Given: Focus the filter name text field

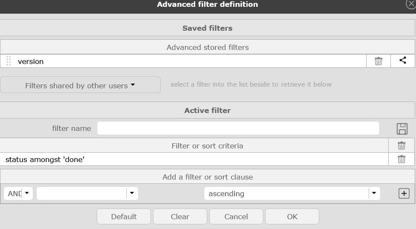Looking at the screenshot, I should point(238,128).
